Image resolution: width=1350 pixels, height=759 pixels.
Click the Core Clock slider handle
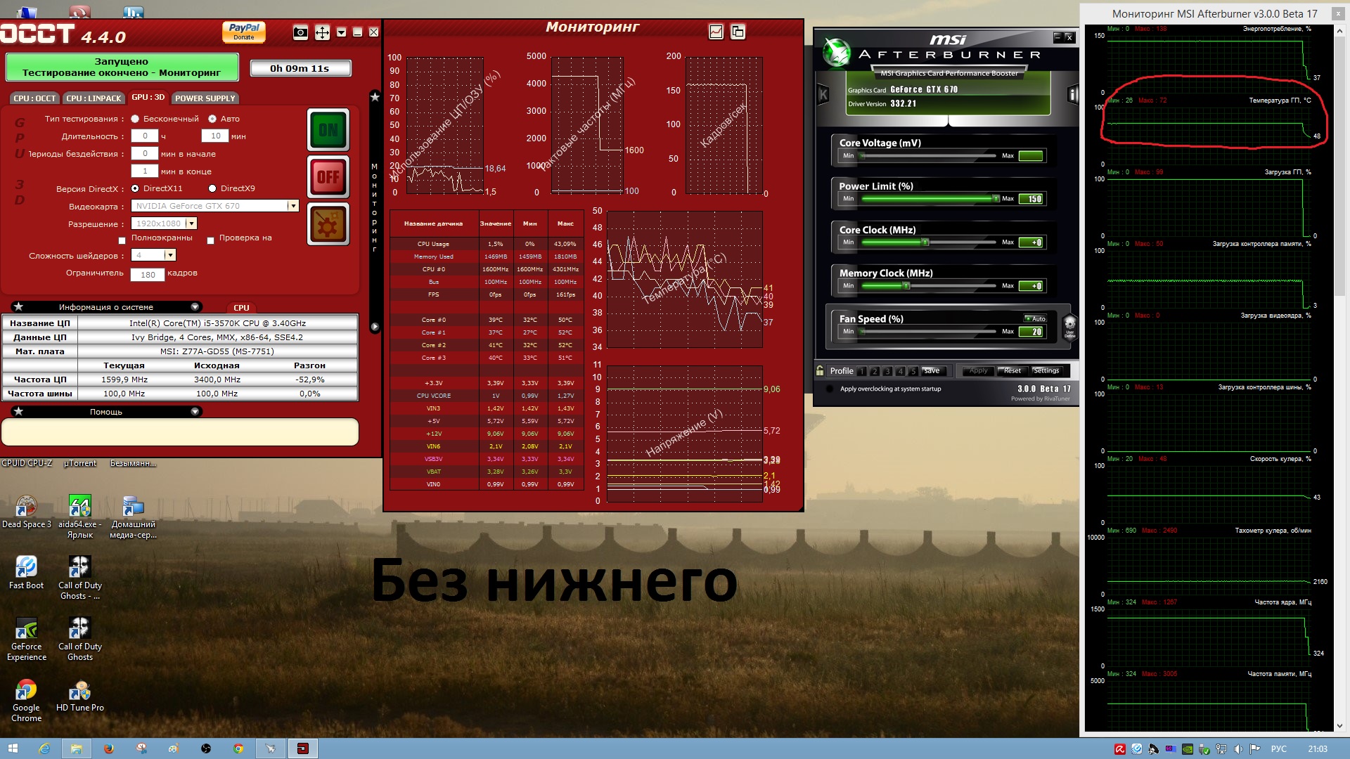click(x=925, y=242)
